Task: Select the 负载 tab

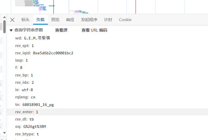Action: click(x=40, y=20)
